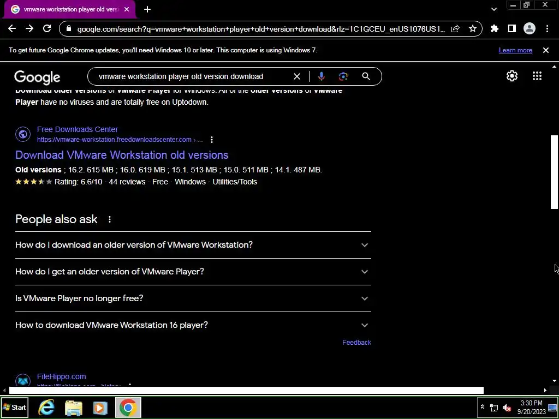Open the taskbar clock and date
This screenshot has height=419, width=559.
pyautogui.click(x=532, y=408)
